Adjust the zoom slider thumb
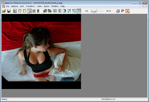 pyautogui.click(x=94, y=12)
